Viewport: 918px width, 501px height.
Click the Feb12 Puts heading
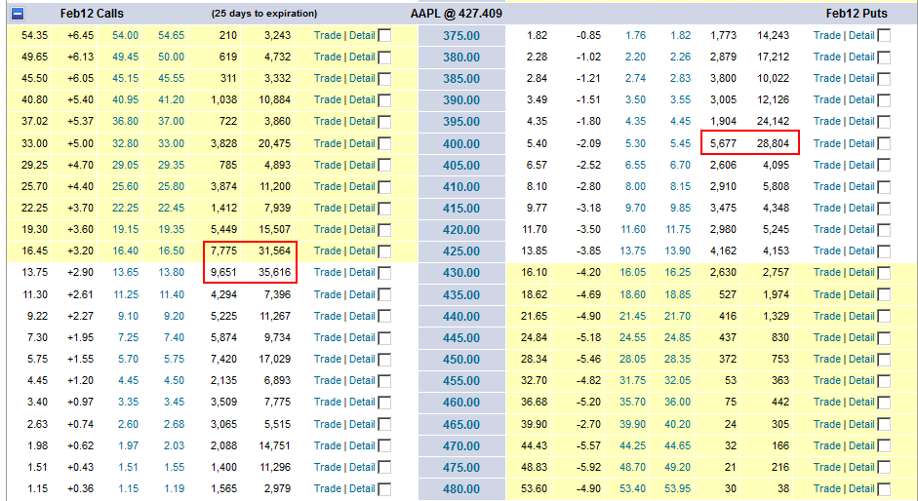[x=857, y=13]
